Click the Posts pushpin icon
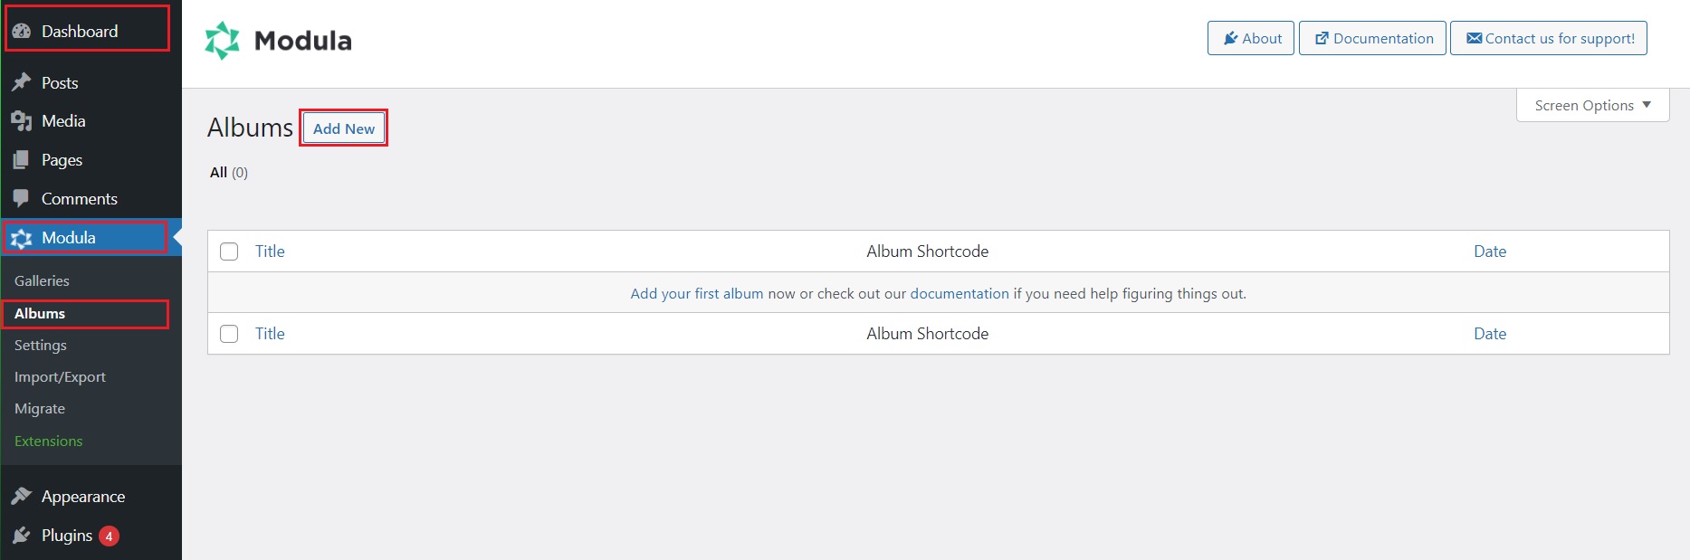 point(22,82)
